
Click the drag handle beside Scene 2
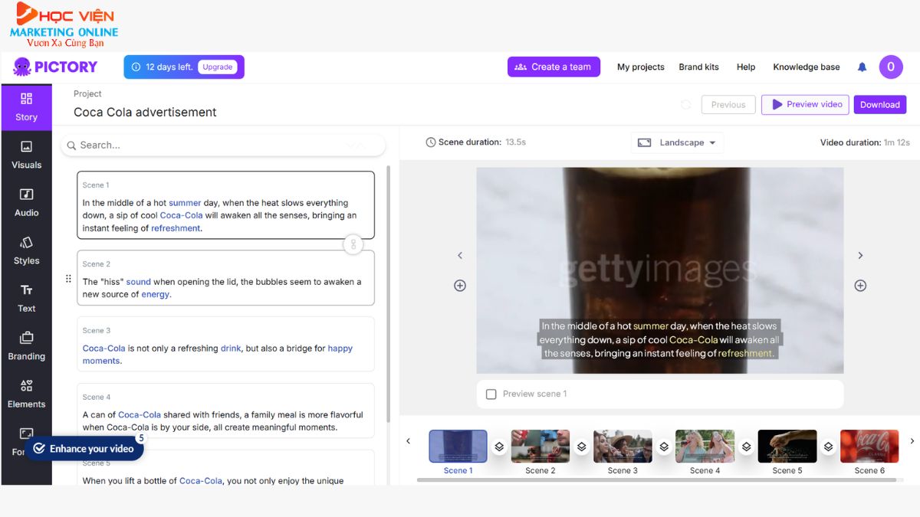pyautogui.click(x=68, y=279)
